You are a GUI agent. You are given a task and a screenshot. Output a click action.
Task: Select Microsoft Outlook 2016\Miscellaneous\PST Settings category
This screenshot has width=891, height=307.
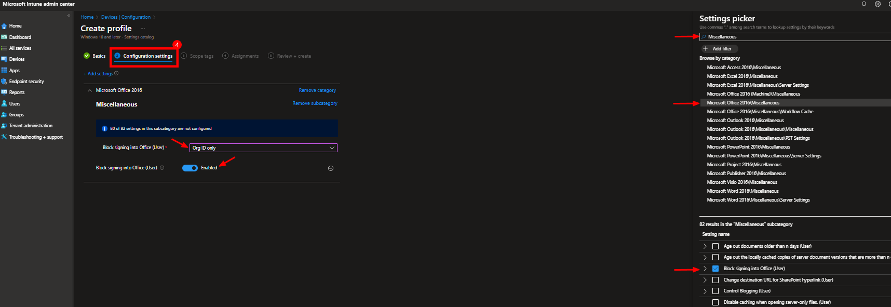758,138
